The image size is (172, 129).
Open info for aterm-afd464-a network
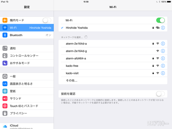tap(163, 58)
